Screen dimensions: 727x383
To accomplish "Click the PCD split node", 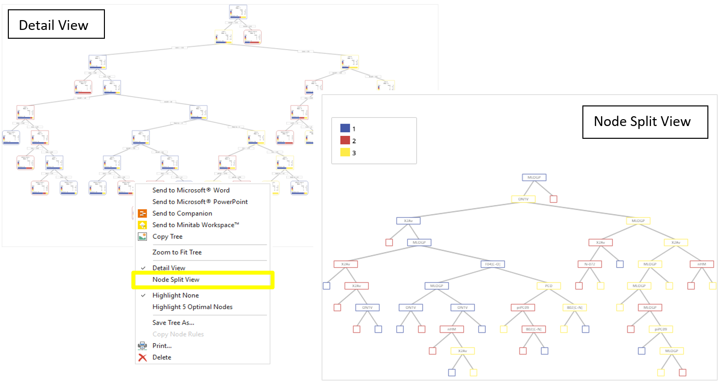I will tap(549, 285).
